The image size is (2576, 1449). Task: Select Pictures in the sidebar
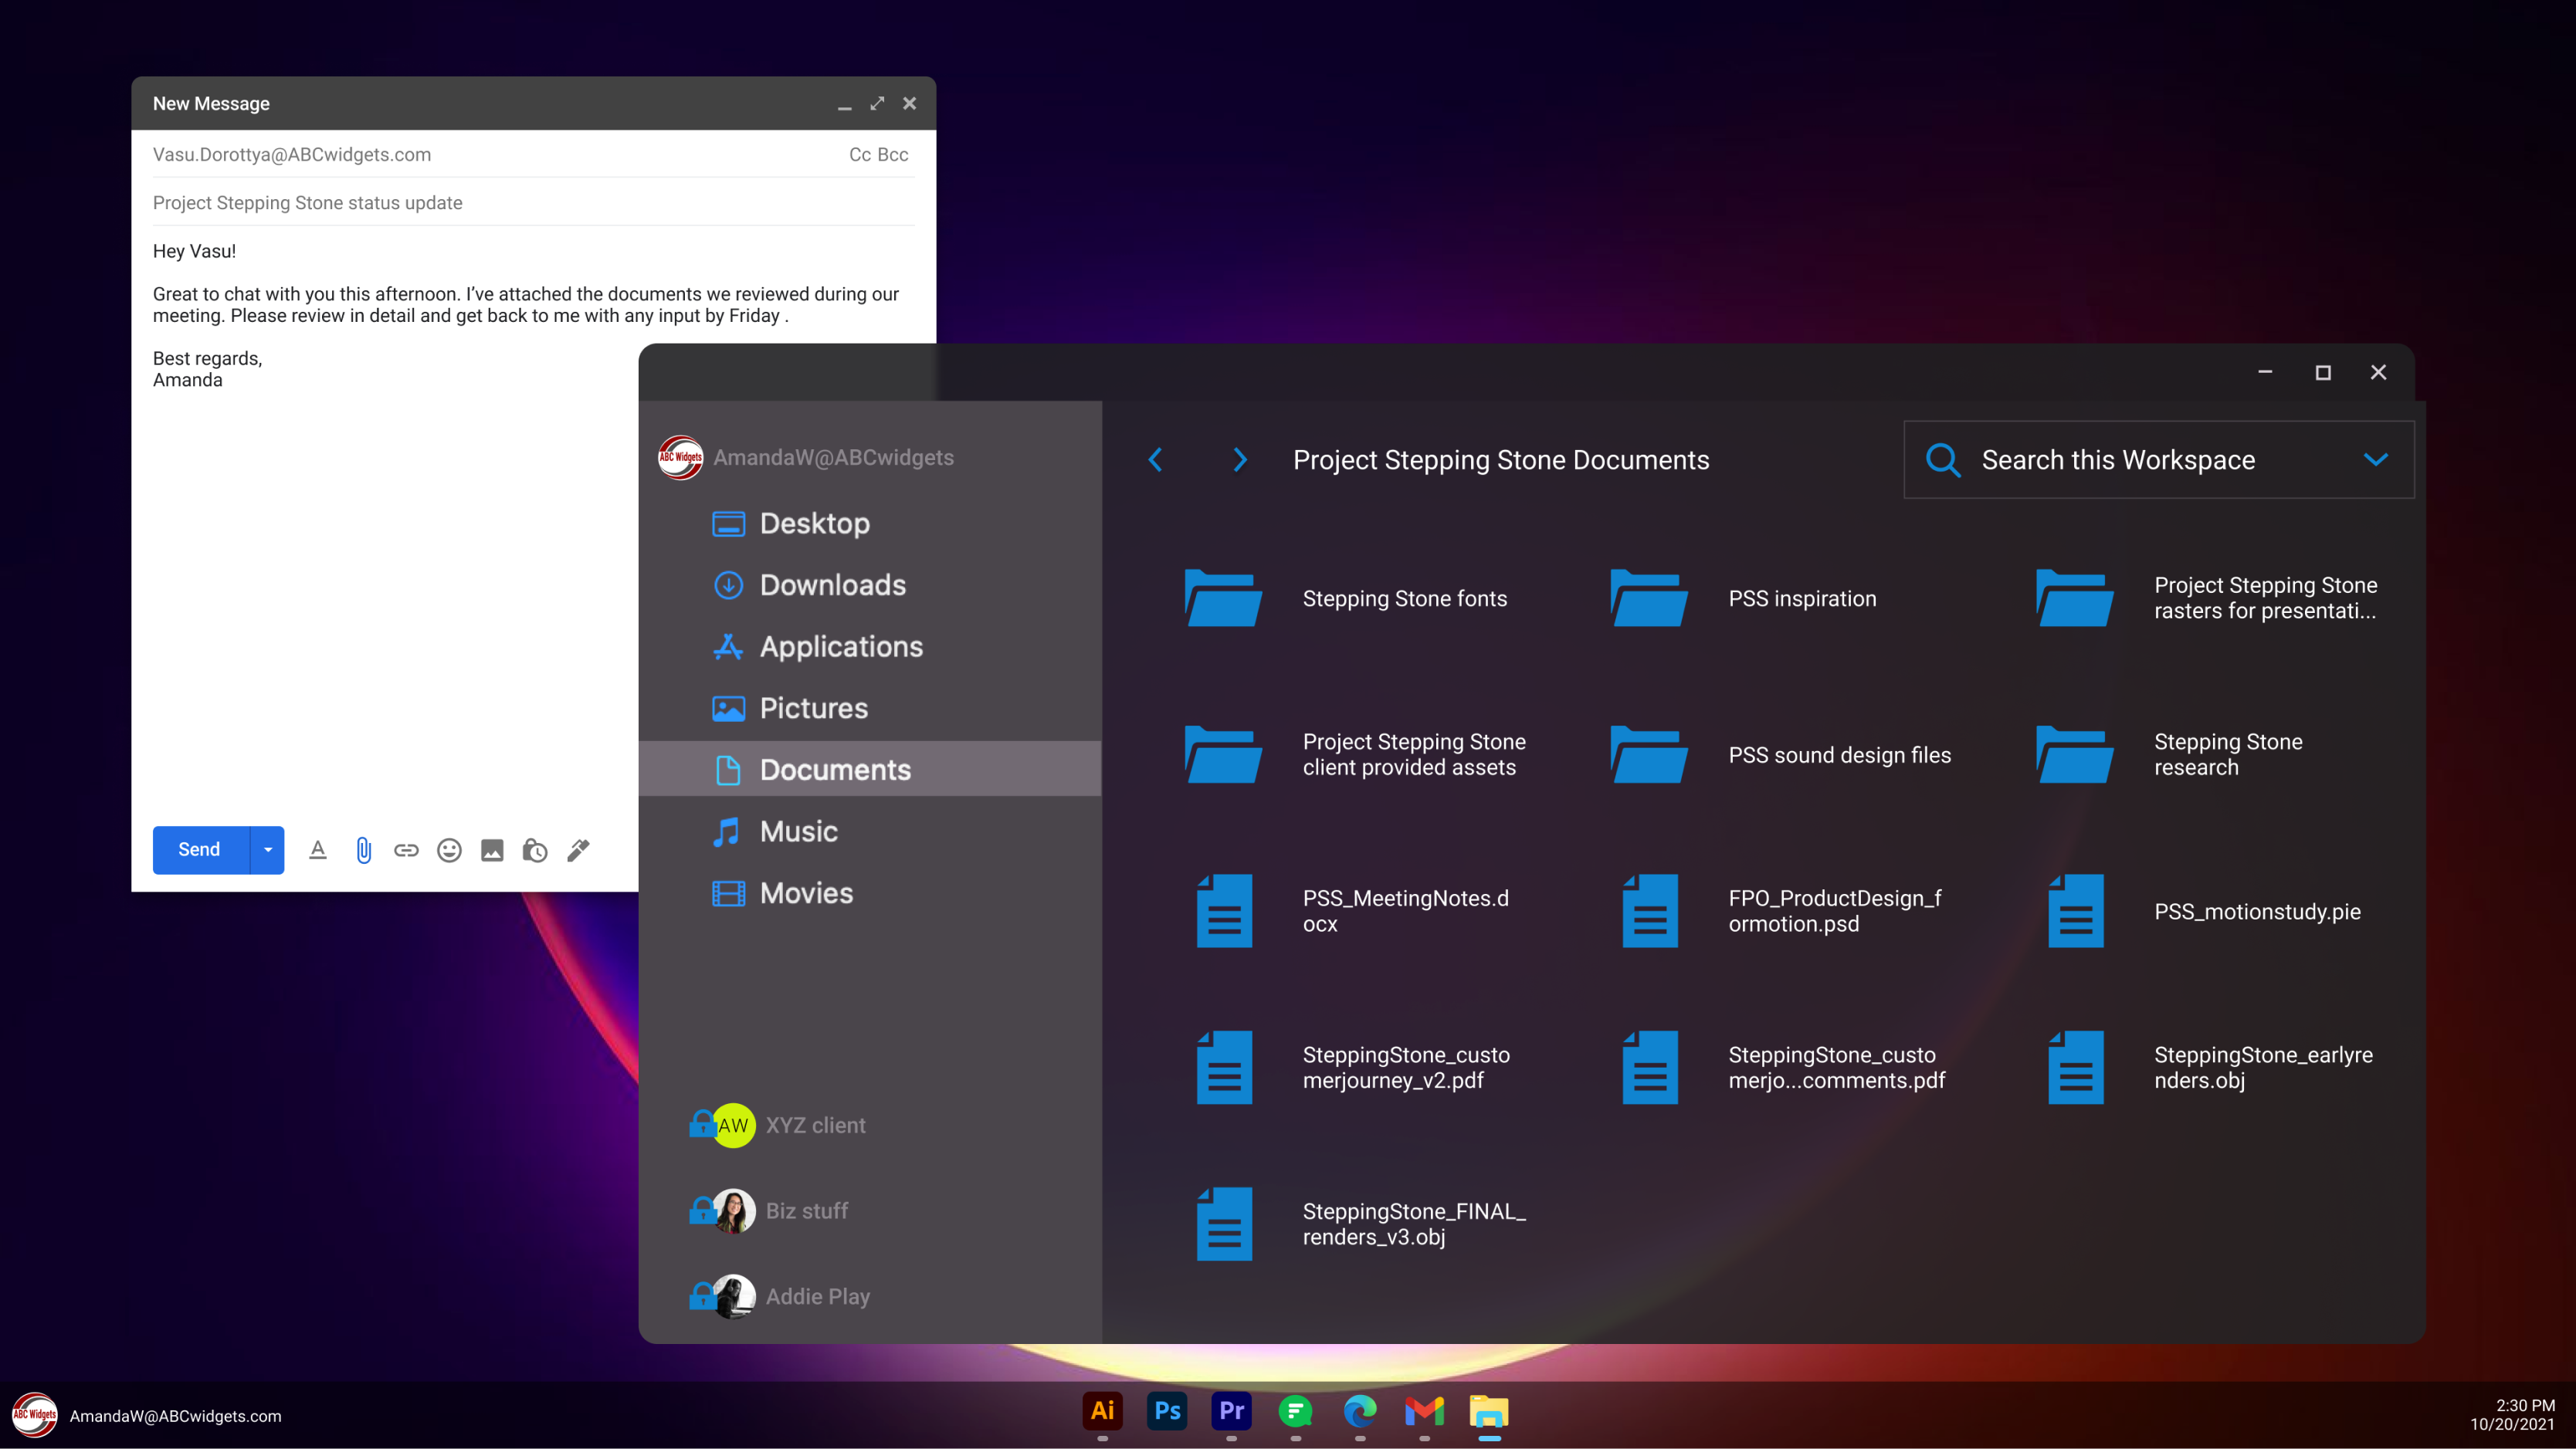870,708
